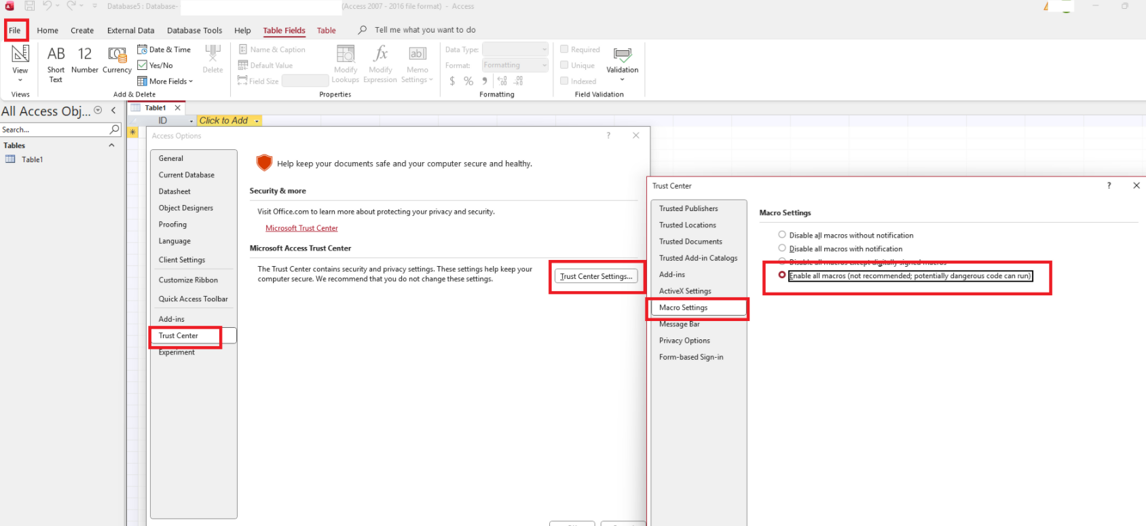The width and height of the screenshot is (1146, 526).
Task: Open the View switcher in the ribbon
Action: [20, 64]
